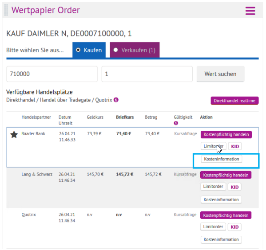This screenshot has height=250, width=266.
Task: Click the quantity field containing 1
Action: (x=147, y=74)
